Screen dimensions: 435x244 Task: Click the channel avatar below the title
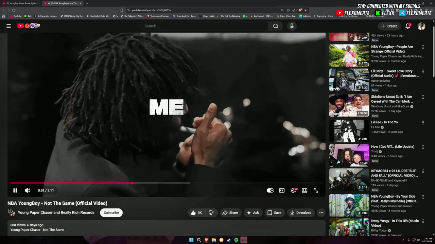coord(12,212)
